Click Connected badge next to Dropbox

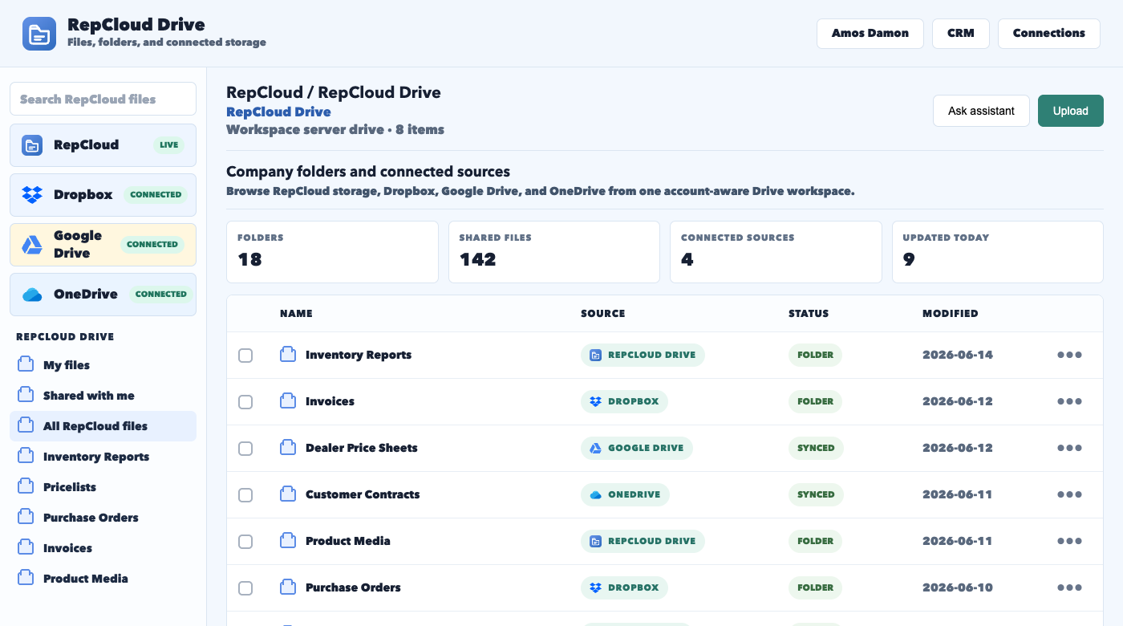tap(156, 195)
